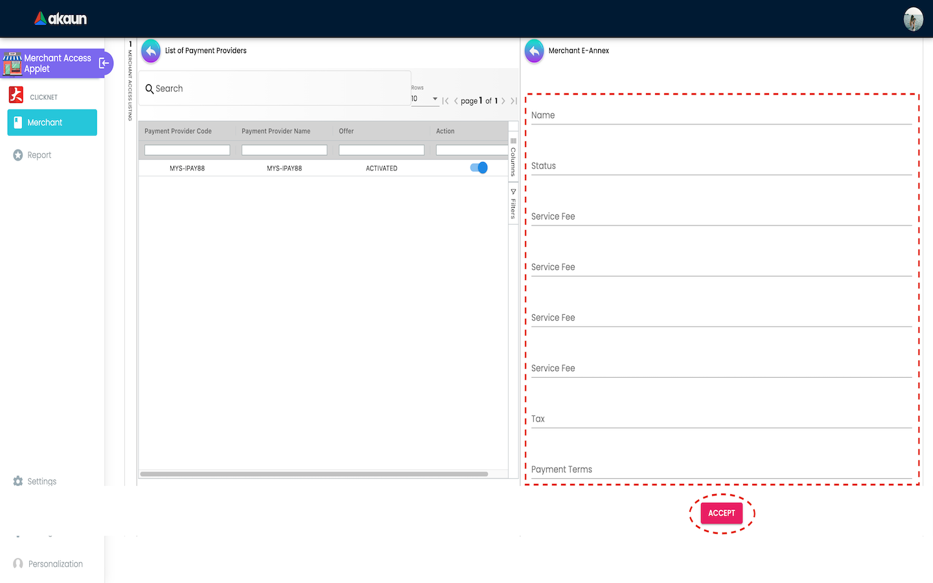Click the Offer filter box

(382, 150)
